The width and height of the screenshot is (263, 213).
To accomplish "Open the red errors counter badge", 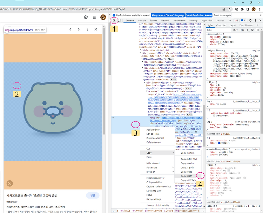I will (236, 20).
